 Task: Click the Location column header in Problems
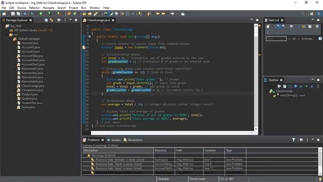coord(214,151)
